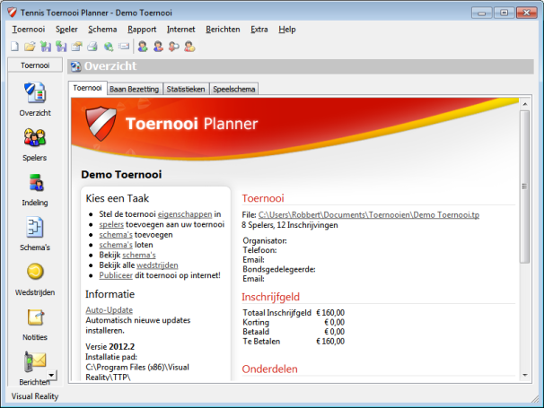Open Notities in the sidebar

(x=35, y=325)
